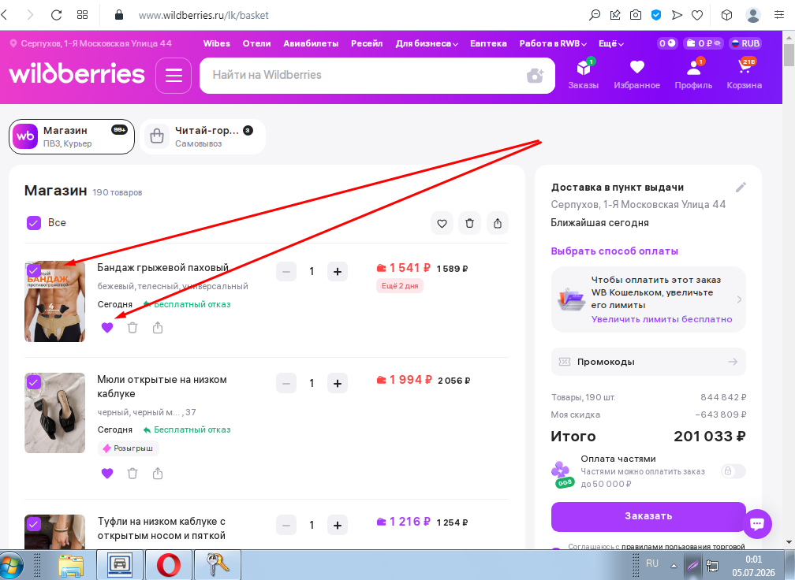Open the hamburger catalog menu button

click(174, 76)
